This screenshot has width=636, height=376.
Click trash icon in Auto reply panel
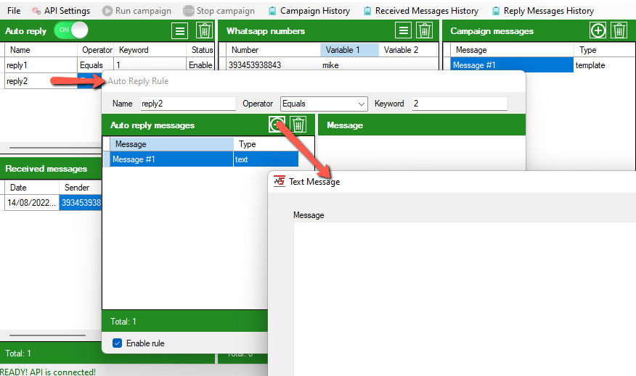tap(205, 30)
